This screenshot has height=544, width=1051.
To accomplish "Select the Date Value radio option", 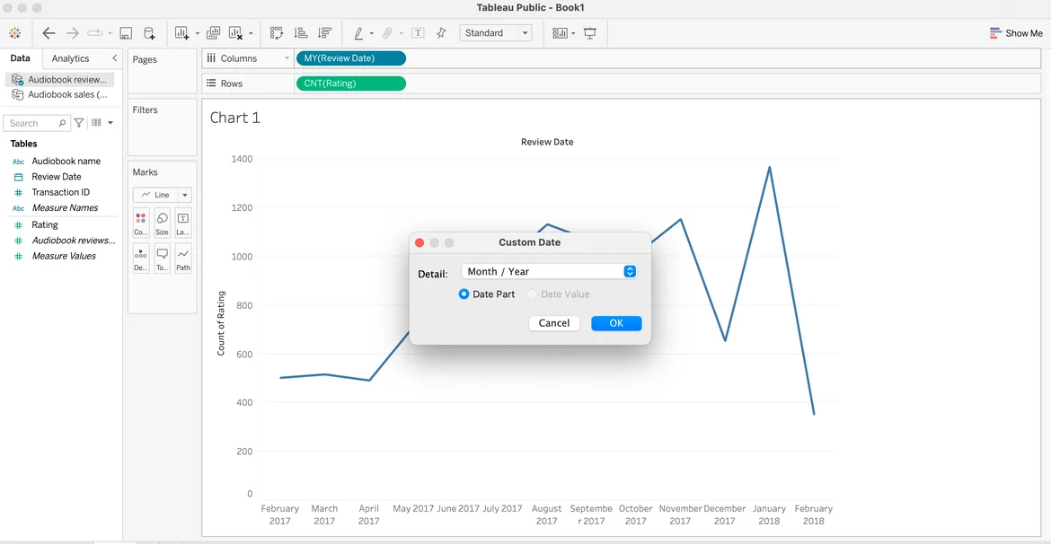I will pyautogui.click(x=533, y=294).
